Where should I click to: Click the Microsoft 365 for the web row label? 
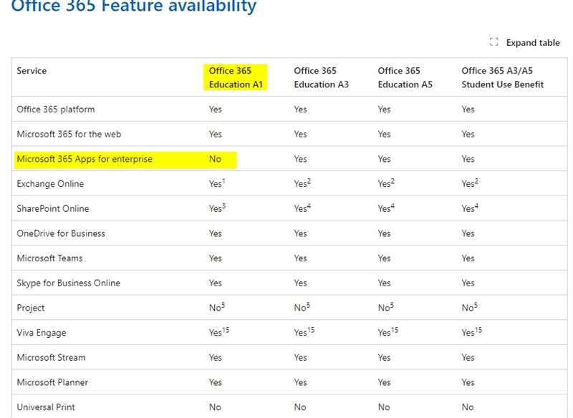coord(69,134)
